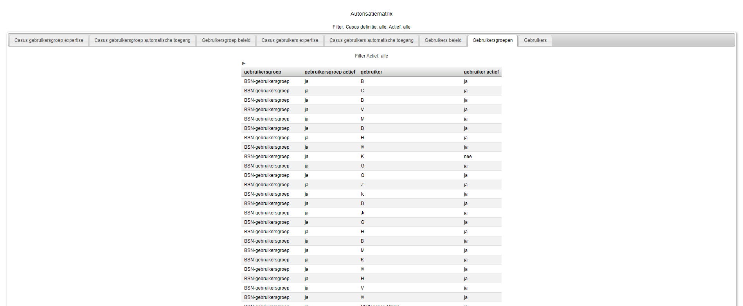Go to Casus gebruikers automatische toegang tab
Screen dimensions: 743x306
point(371,40)
